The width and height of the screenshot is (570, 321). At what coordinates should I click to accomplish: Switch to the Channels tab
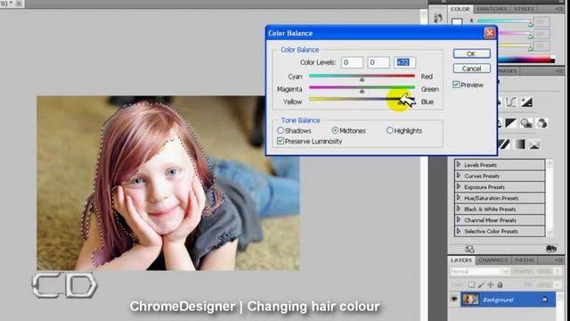[493, 260]
